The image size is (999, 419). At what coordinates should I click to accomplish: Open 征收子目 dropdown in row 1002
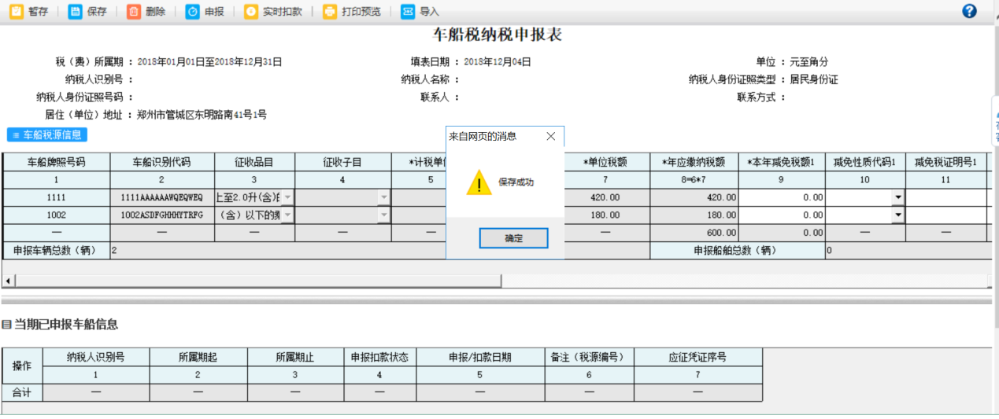click(x=383, y=215)
